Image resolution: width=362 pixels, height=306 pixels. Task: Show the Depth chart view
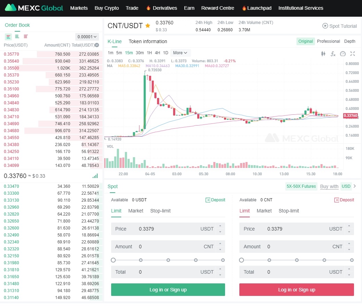[x=349, y=41]
